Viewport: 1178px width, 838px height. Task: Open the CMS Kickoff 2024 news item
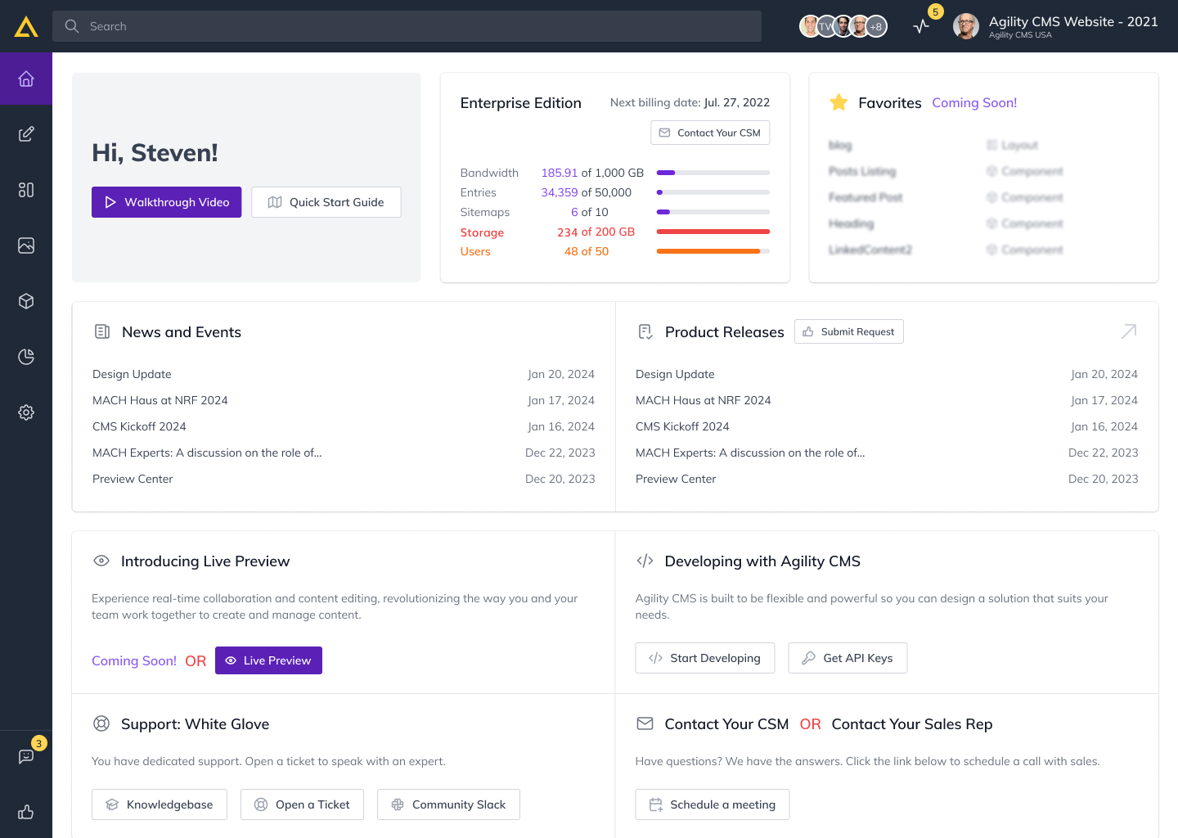click(x=139, y=426)
